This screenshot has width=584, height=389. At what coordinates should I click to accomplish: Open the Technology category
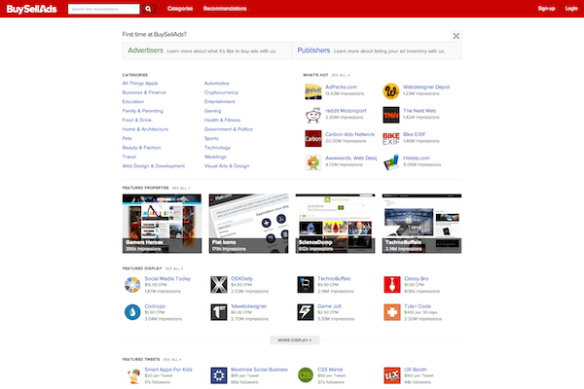click(x=217, y=148)
